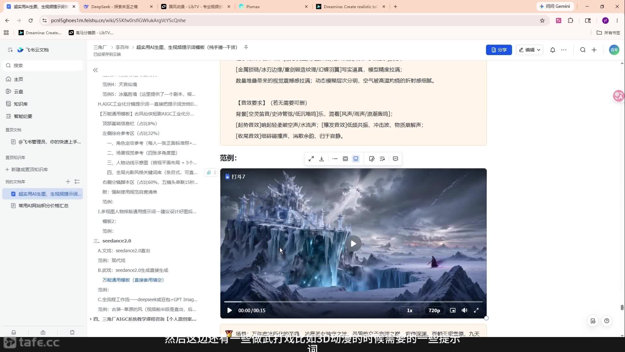Change video quality 720p
This screenshot has height=352, width=625.
click(x=434, y=310)
